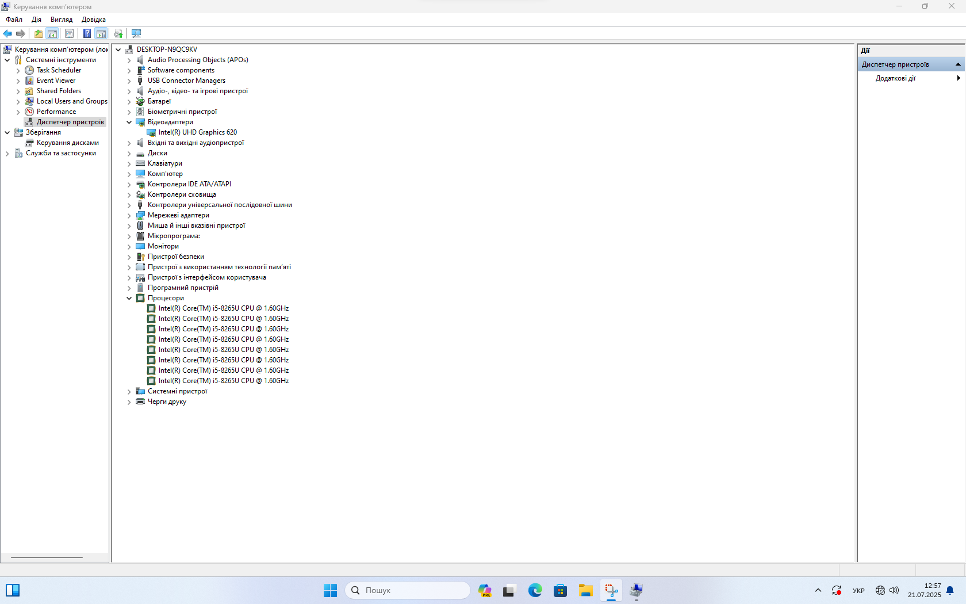This screenshot has height=604, width=966.
Task: Click the Update driver toolbar icon
Action: (118, 33)
